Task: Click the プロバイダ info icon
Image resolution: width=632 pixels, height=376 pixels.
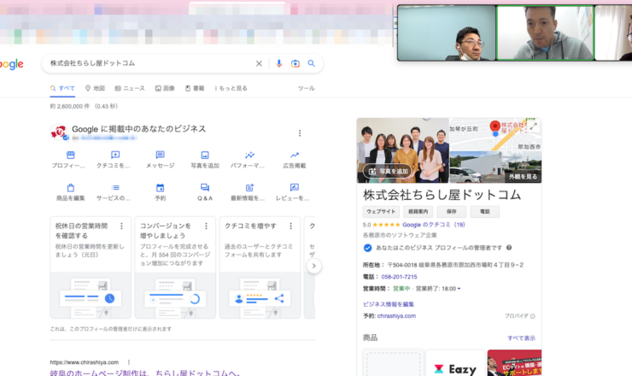Action: coord(532,316)
